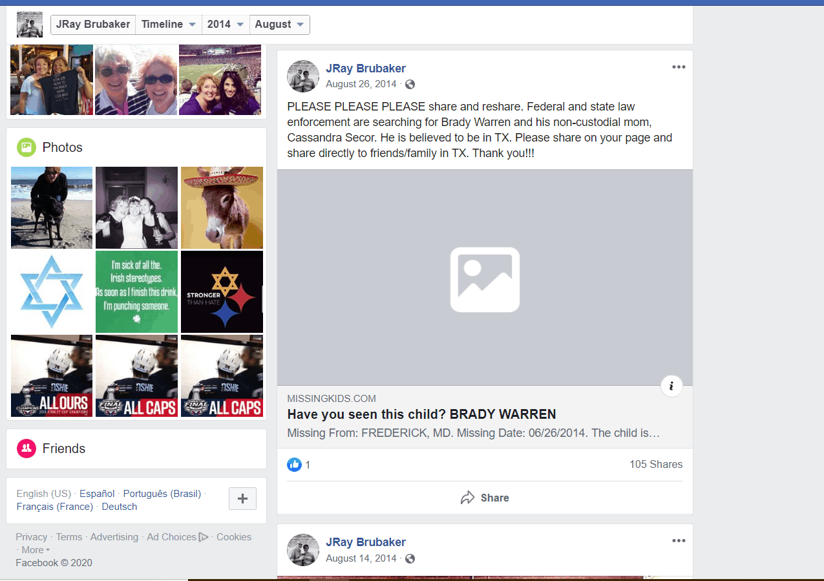Click the Missing From FREDERICK, MD description
This screenshot has height=581, width=824.
tap(474, 433)
